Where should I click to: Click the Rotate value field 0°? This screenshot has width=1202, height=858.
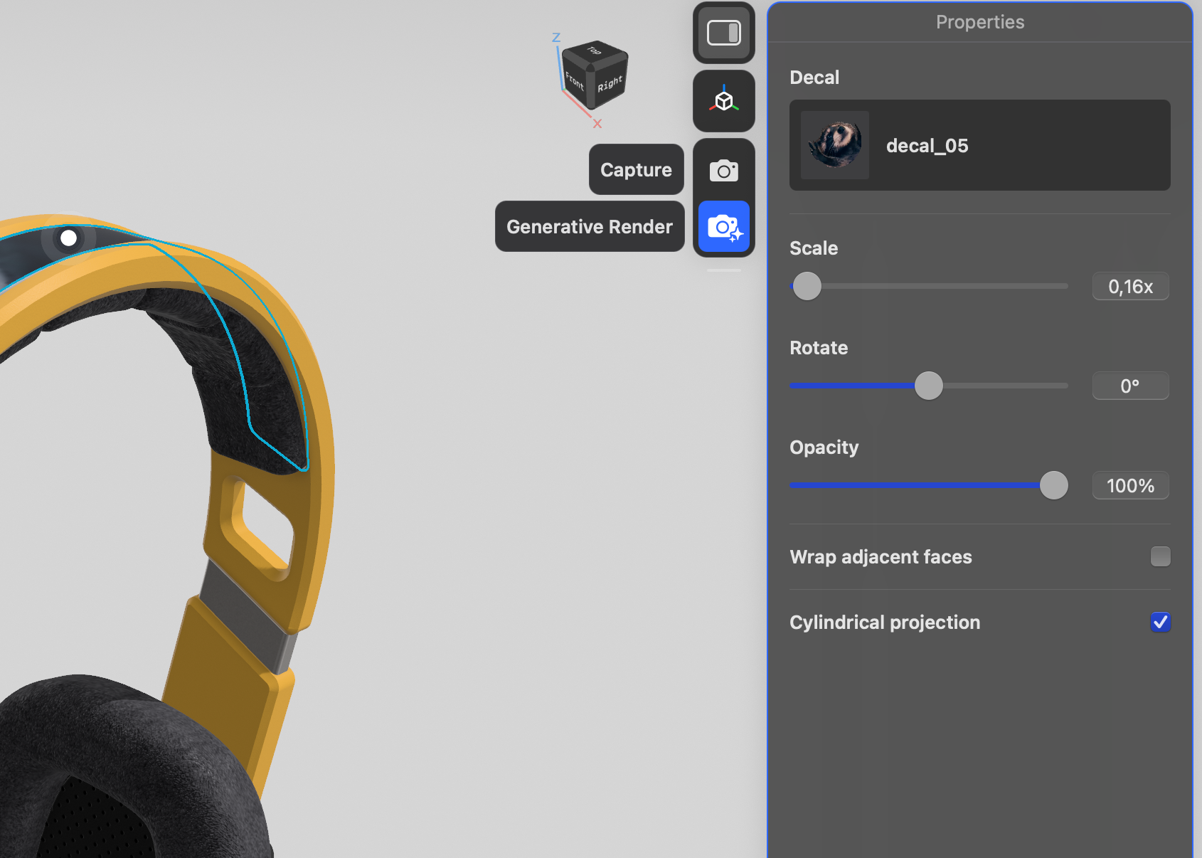tap(1130, 386)
